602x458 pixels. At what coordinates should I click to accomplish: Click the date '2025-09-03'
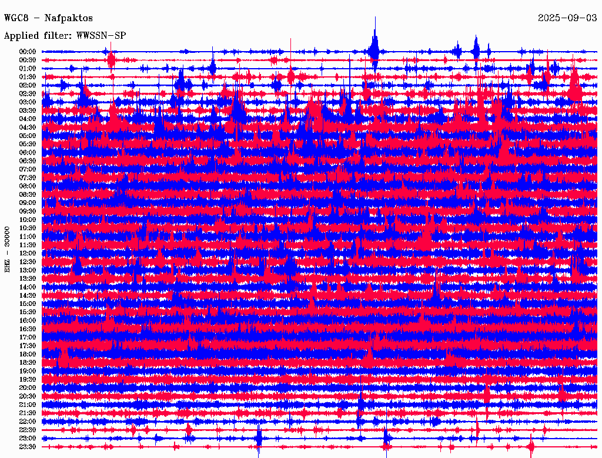point(567,18)
